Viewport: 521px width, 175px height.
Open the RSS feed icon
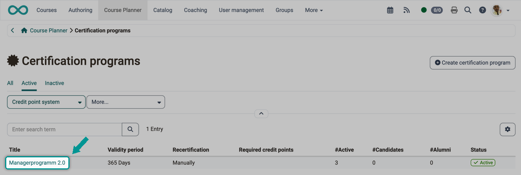pyautogui.click(x=407, y=10)
